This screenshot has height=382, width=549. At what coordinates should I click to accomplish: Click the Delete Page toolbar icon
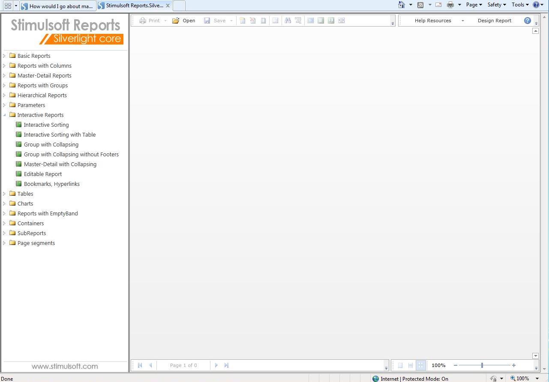[253, 21]
